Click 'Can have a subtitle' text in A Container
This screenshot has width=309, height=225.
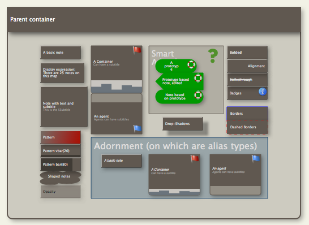point(106,64)
